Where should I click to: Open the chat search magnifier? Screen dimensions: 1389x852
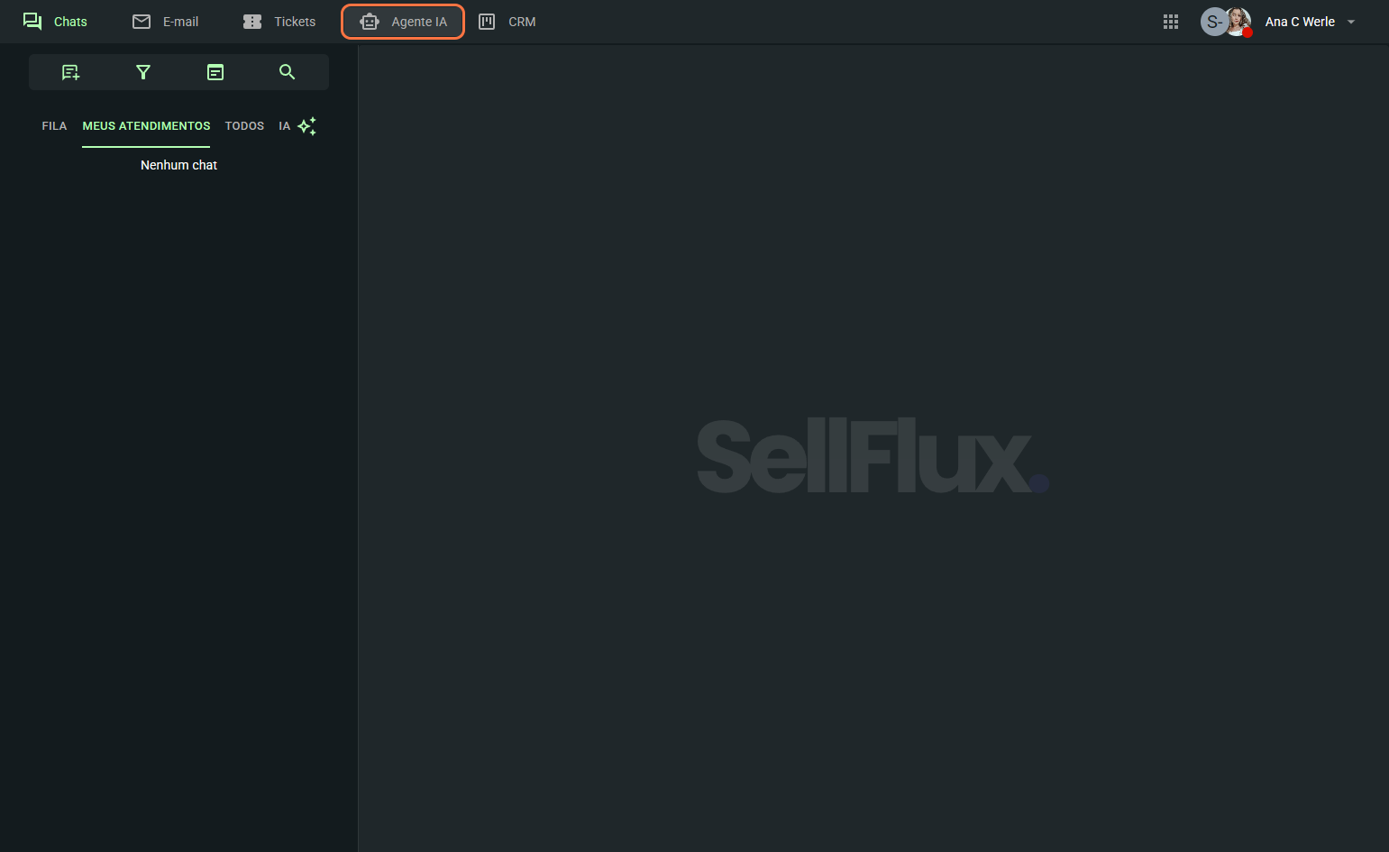click(288, 72)
